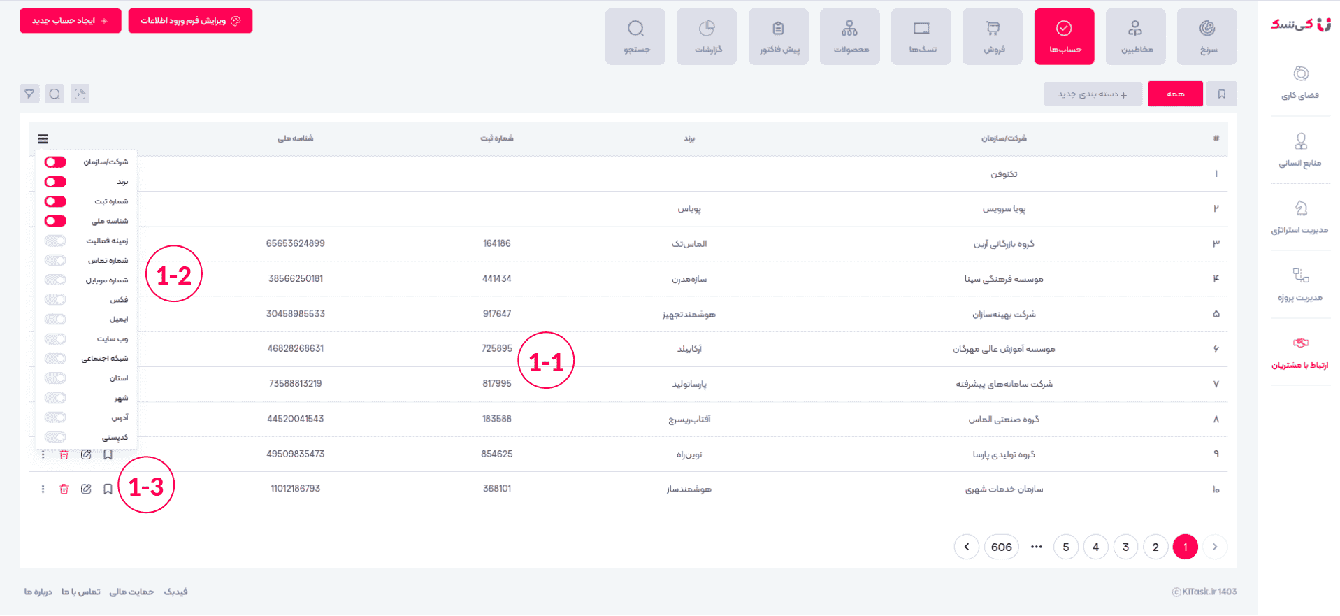The image size is (1340, 616).
Task: Open the سرنخ (leads) module icon
Action: click(x=1206, y=36)
